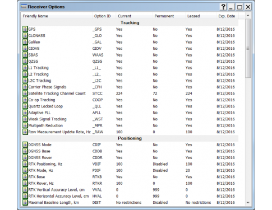Image resolution: width=272 pixels, height=210 pixels.
Task: Click current No restrictions in DIST row
Action: point(128,203)
